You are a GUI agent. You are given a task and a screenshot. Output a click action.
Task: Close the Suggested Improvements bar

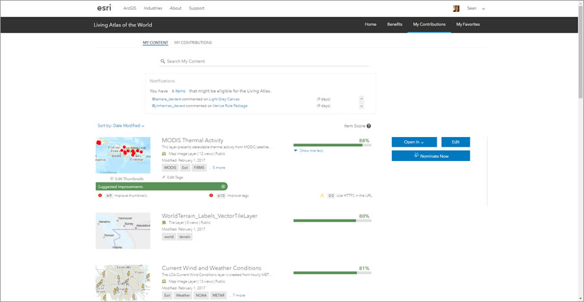coord(223,186)
